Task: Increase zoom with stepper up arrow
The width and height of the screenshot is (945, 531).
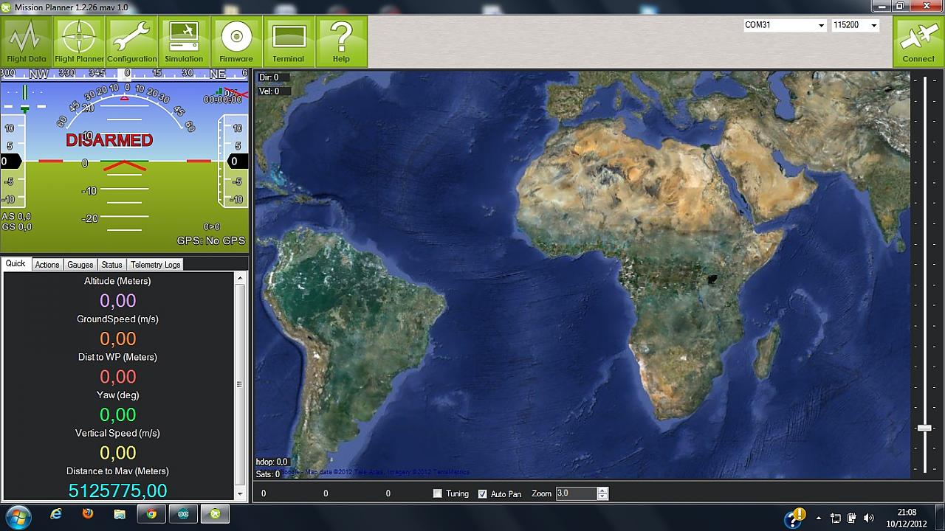Action: pyautogui.click(x=602, y=490)
